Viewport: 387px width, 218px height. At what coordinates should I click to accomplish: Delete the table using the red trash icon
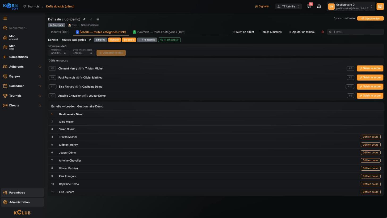click(x=323, y=32)
